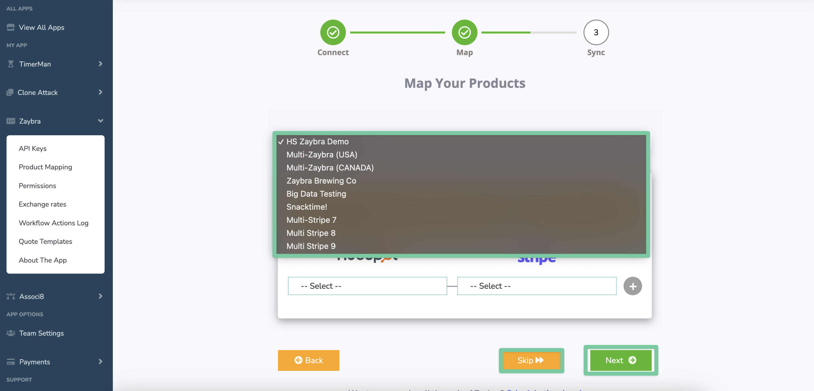Open the Stripe product Select dropdown

point(536,286)
